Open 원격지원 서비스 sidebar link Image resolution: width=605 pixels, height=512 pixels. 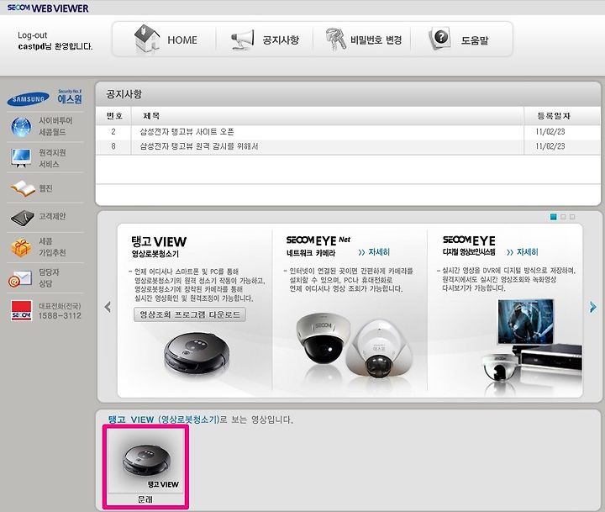(x=52, y=158)
